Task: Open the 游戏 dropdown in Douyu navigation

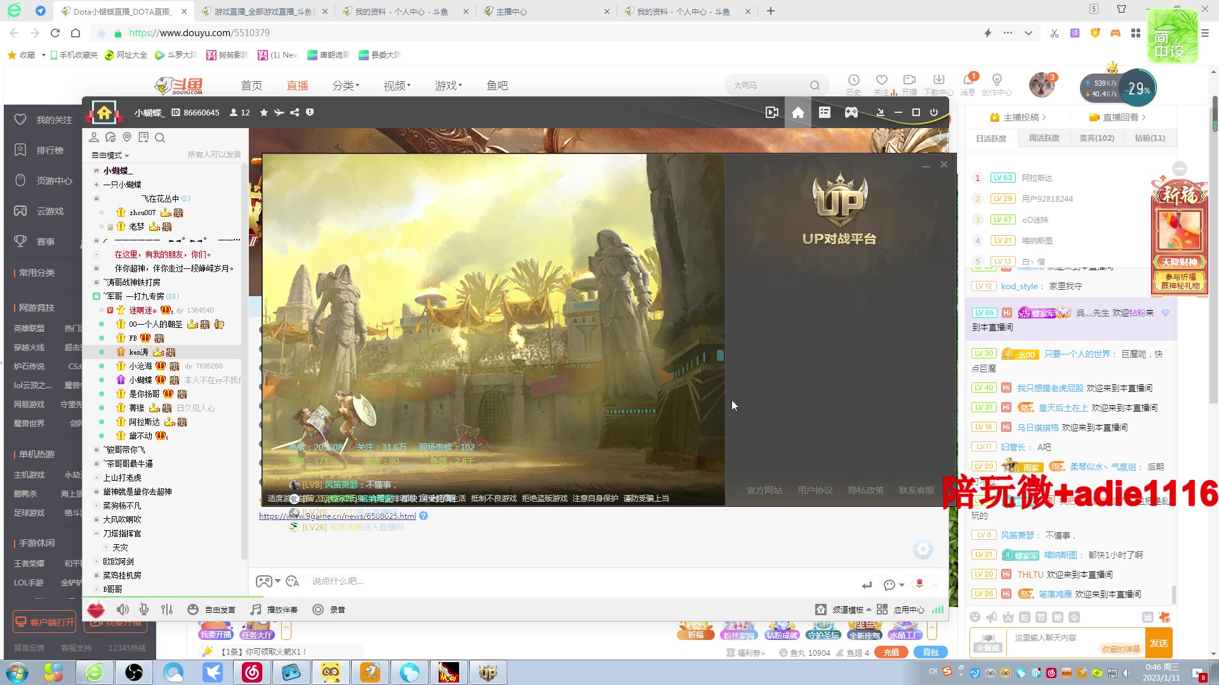Action: pyautogui.click(x=448, y=86)
